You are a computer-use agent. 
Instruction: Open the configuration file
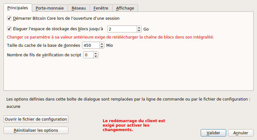coord(36,119)
